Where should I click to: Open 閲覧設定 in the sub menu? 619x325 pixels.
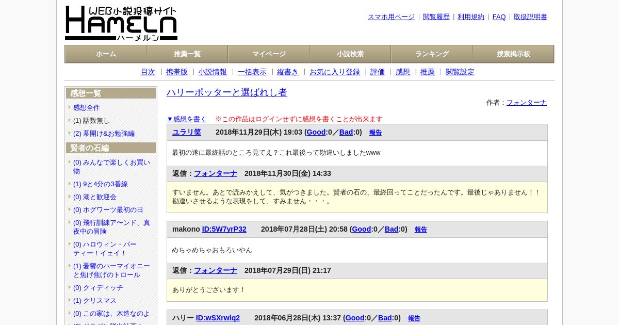click(x=460, y=72)
